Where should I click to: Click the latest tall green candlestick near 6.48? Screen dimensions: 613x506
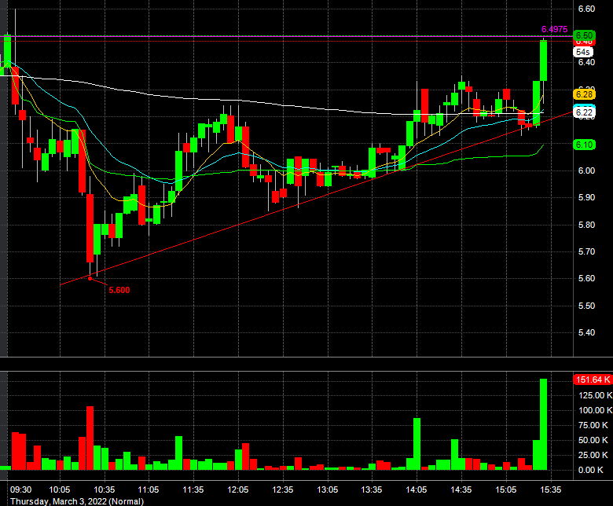pos(543,60)
